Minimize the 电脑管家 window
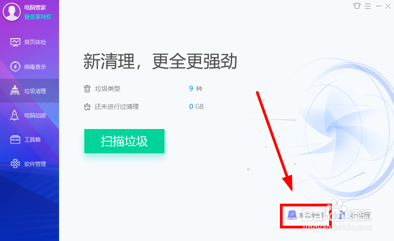This screenshot has height=241, width=394. (x=378, y=6)
